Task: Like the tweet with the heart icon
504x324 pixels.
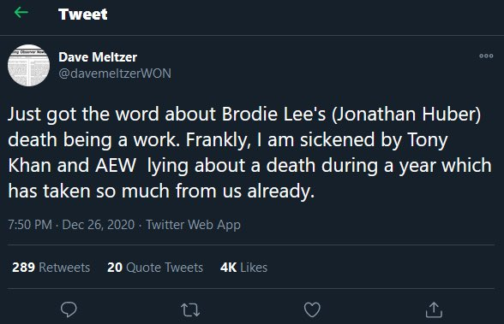Action: 312,309
